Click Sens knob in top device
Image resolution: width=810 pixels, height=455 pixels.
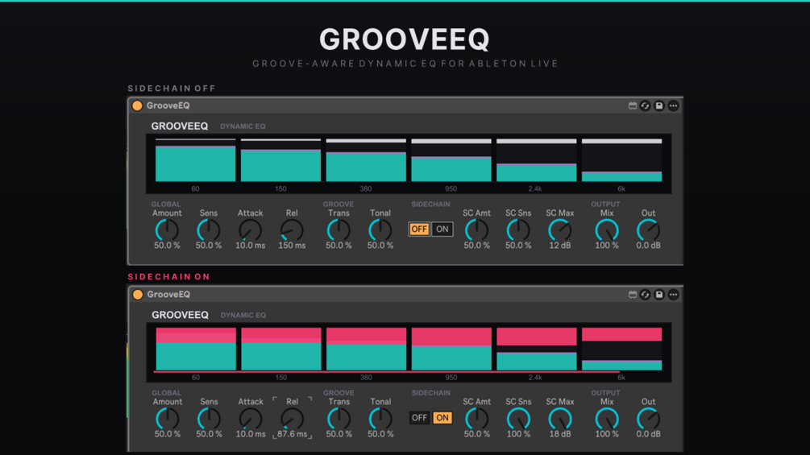[x=209, y=230]
